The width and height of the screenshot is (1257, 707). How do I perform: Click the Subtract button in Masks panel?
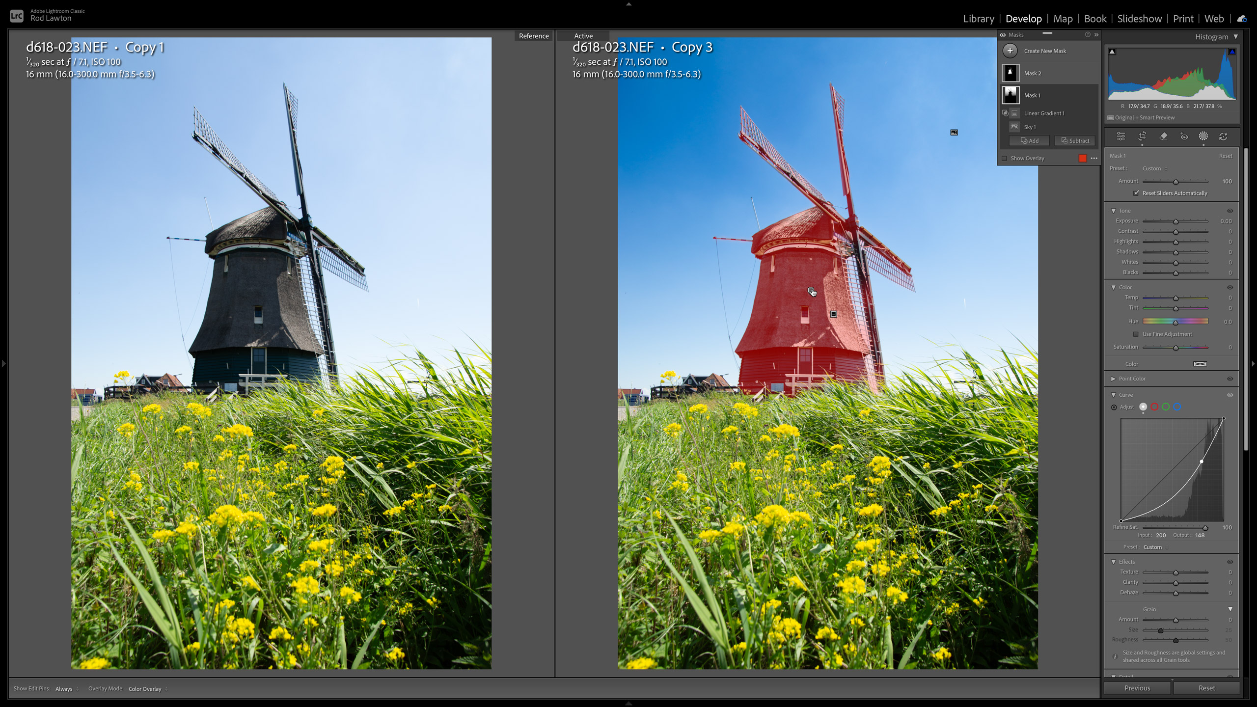click(x=1075, y=140)
